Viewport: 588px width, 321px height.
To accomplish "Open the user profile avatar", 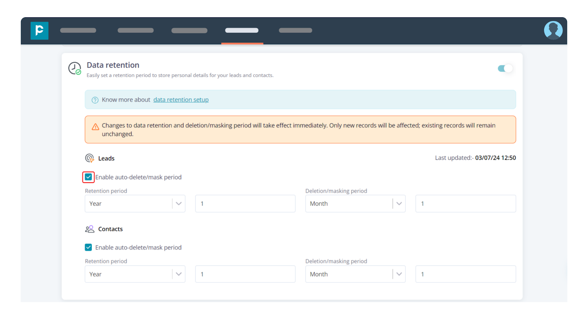I will pos(553,30).
